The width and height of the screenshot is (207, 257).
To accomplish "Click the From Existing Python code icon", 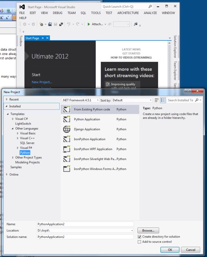I will 67,109.
